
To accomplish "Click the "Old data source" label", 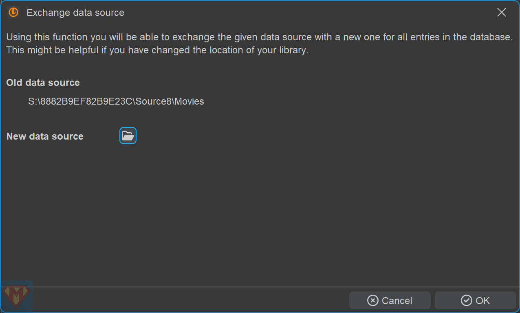I will pos(43,83).
